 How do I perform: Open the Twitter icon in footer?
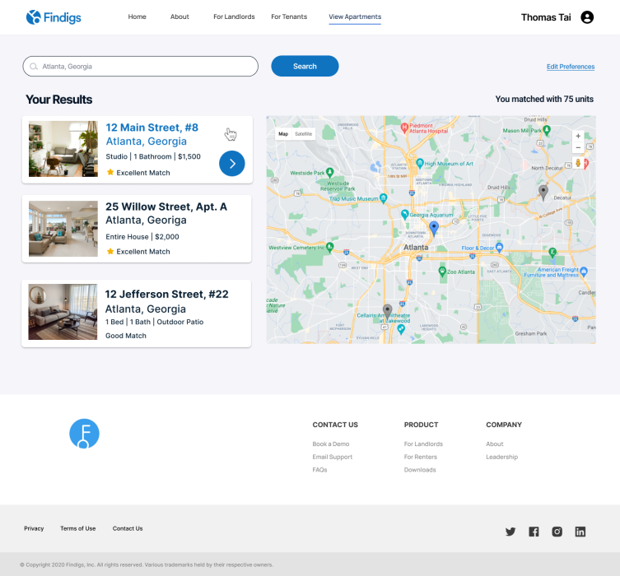510,532
